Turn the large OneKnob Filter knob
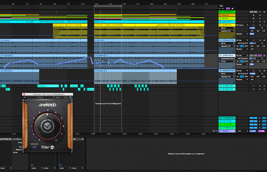The height and width of the screenshot is (172, 267). click(x=48, y=126)
